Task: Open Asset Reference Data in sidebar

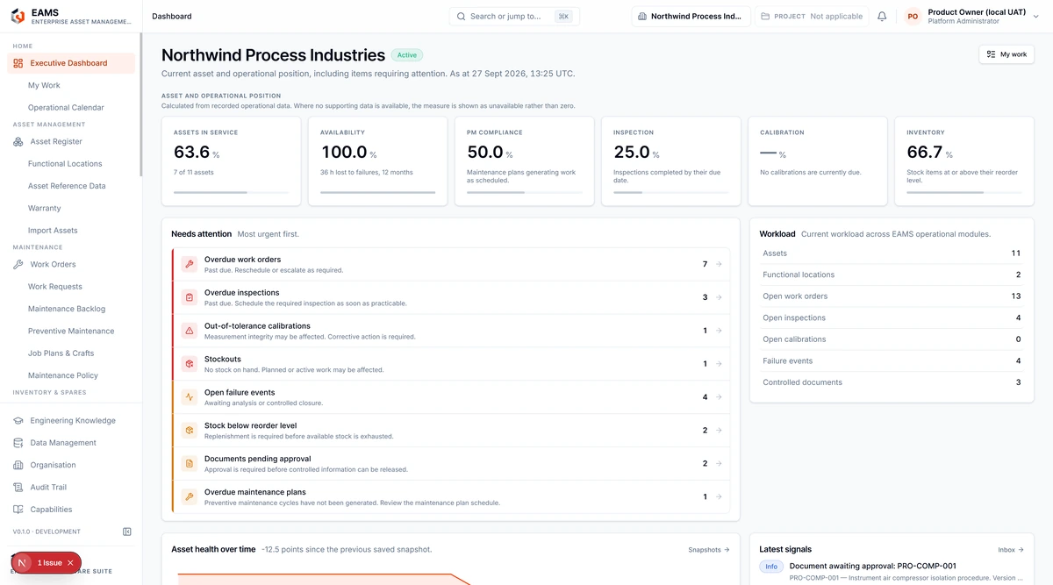Action: point(67,186)
